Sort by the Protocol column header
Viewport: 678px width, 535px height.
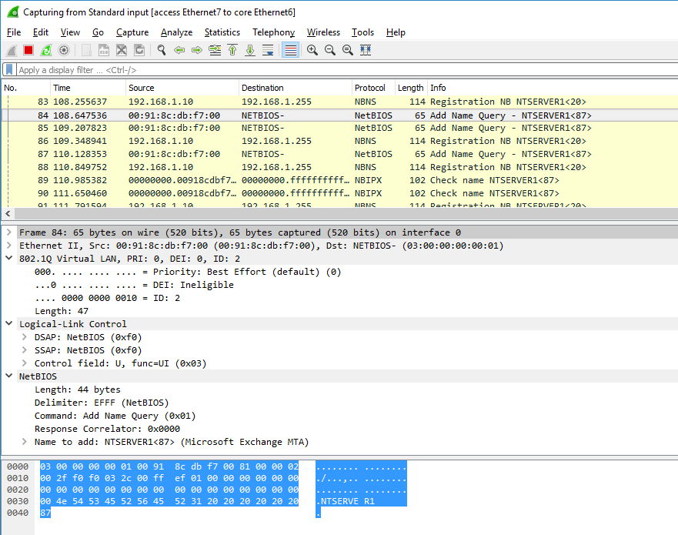(374, 88)
